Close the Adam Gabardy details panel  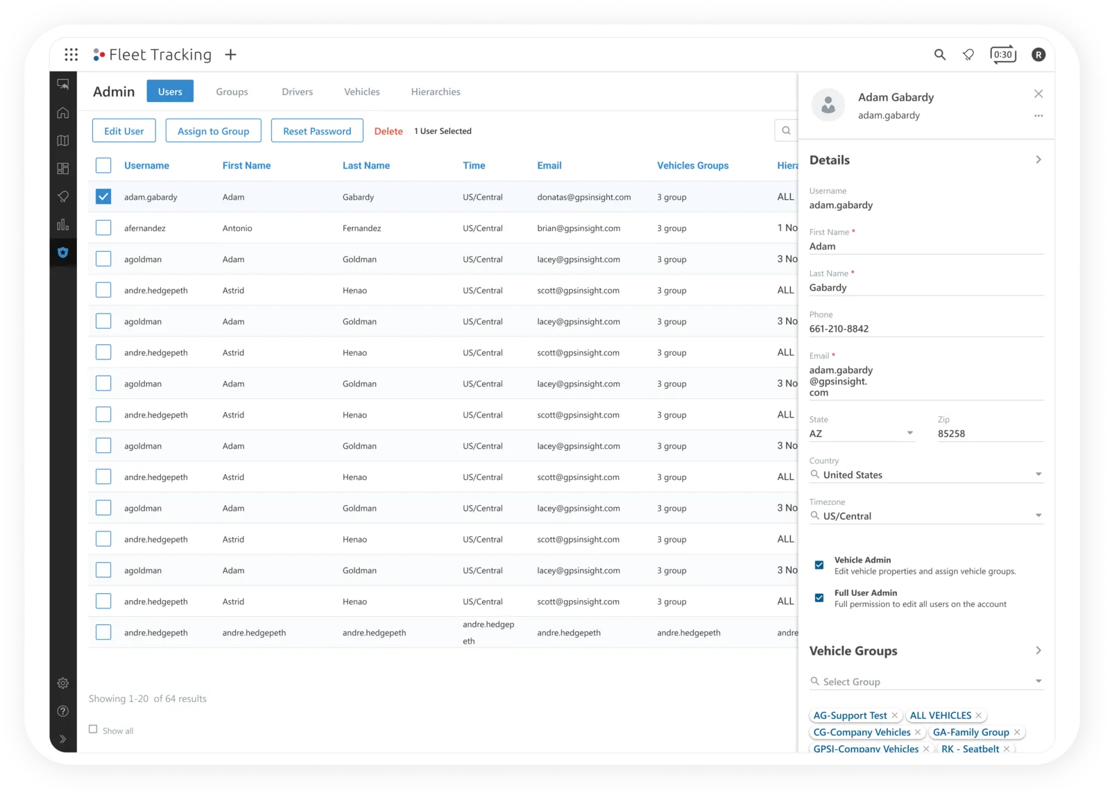coord(1039,94)
